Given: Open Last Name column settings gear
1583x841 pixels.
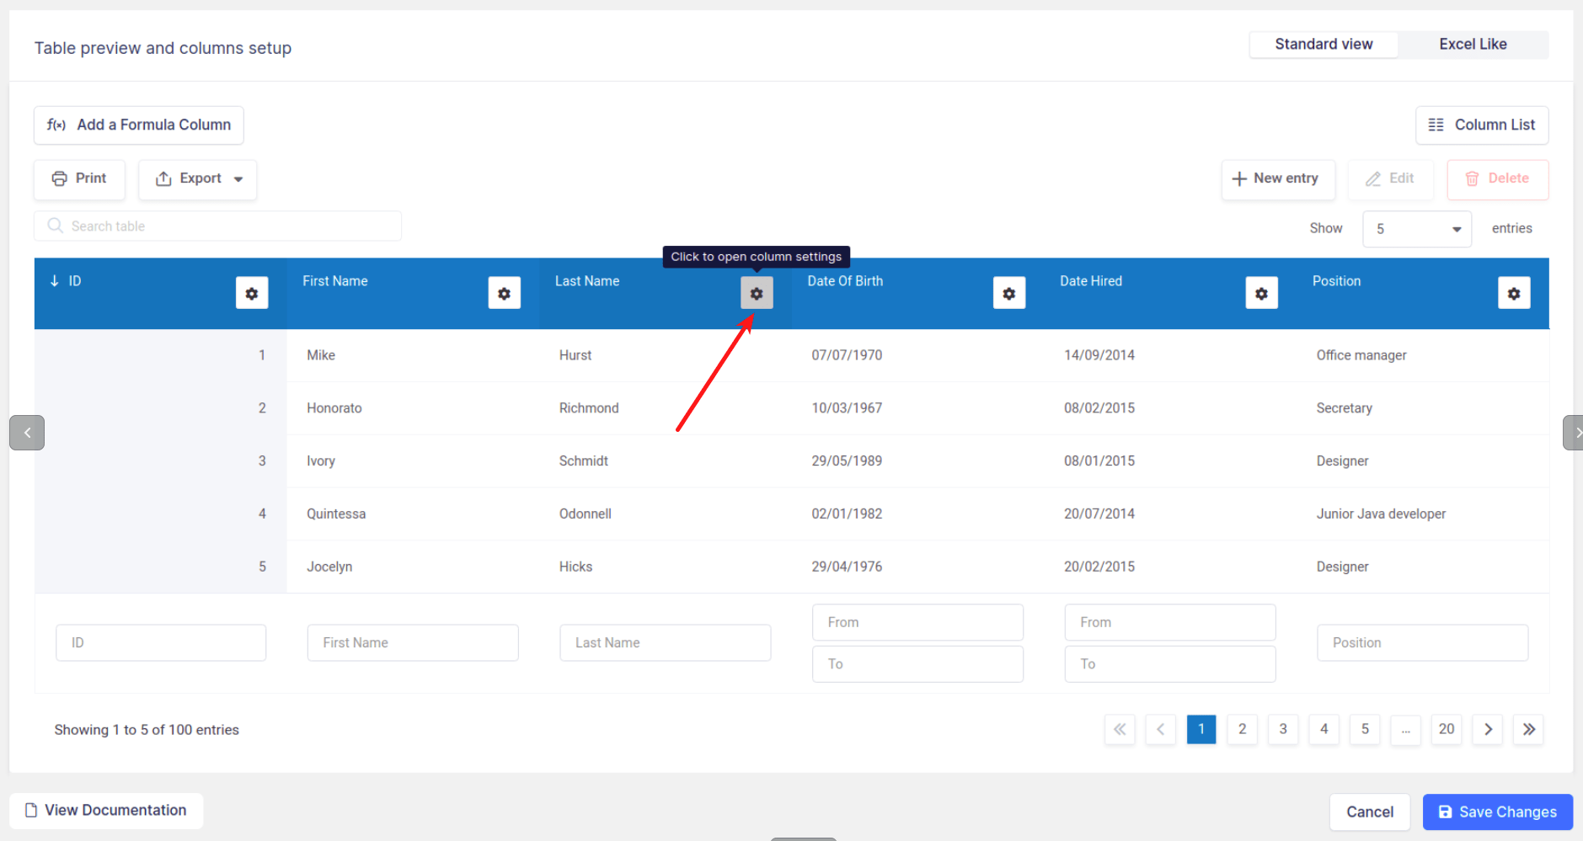Looking at the screenshot, I should [x=756, y=293].
